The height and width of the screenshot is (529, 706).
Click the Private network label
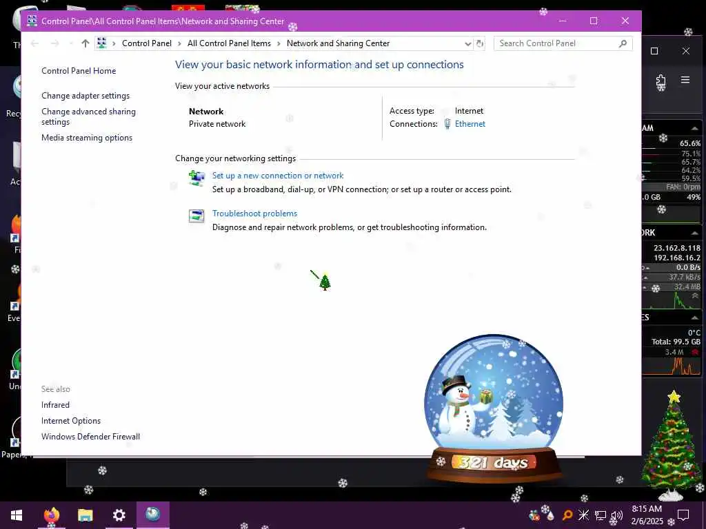pos(217,124)
